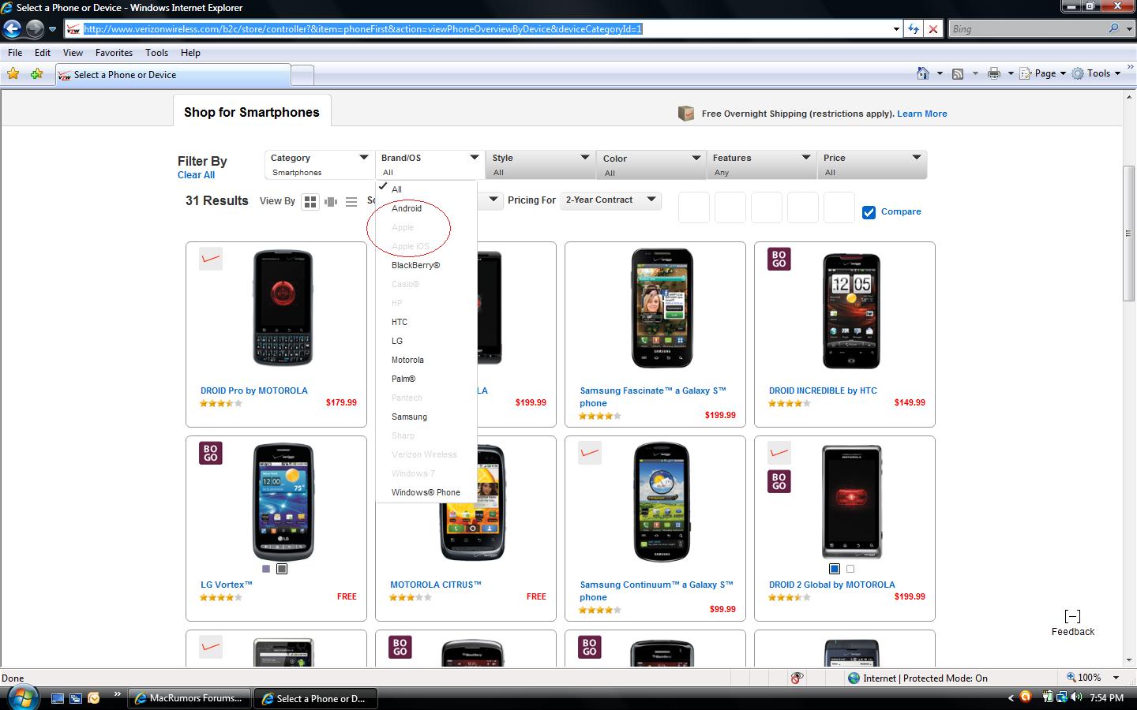Switch to carousel view of results

pyautogui.click(x=331, y=202)
